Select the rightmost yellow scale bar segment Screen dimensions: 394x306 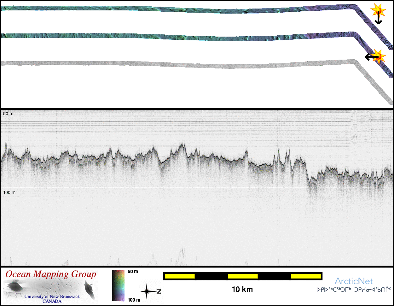coord(305,276)
